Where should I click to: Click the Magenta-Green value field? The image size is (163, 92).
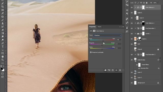[119, 44]
